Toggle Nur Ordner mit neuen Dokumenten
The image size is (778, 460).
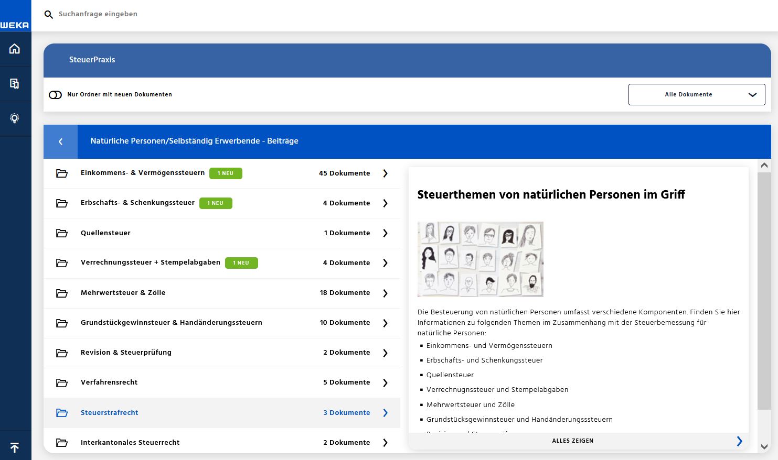tap(55, 95)
